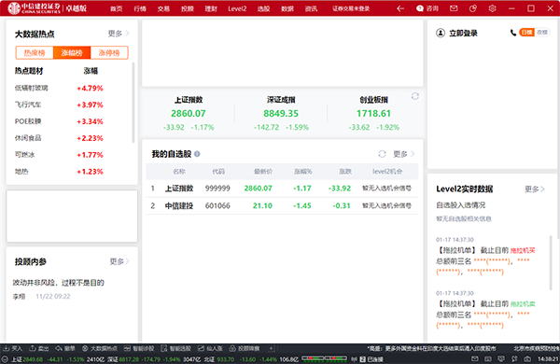
Task: Click hot topic POE胶膜
Action: pos(28,121)
